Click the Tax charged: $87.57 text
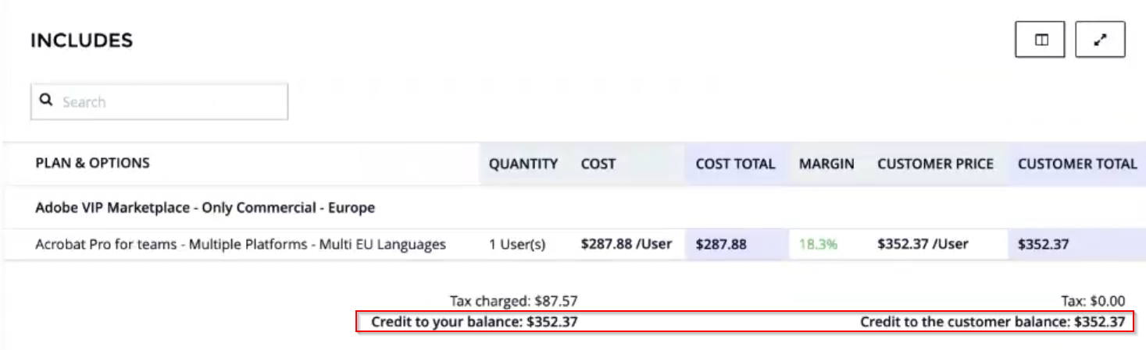1146x350 pixels. pyautogui.click(x=513, y=301)
